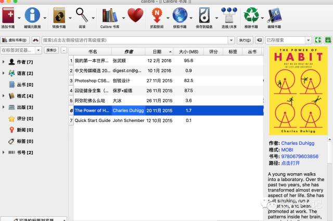
Task: Click the MOBI format link
Action: (287, 150)
